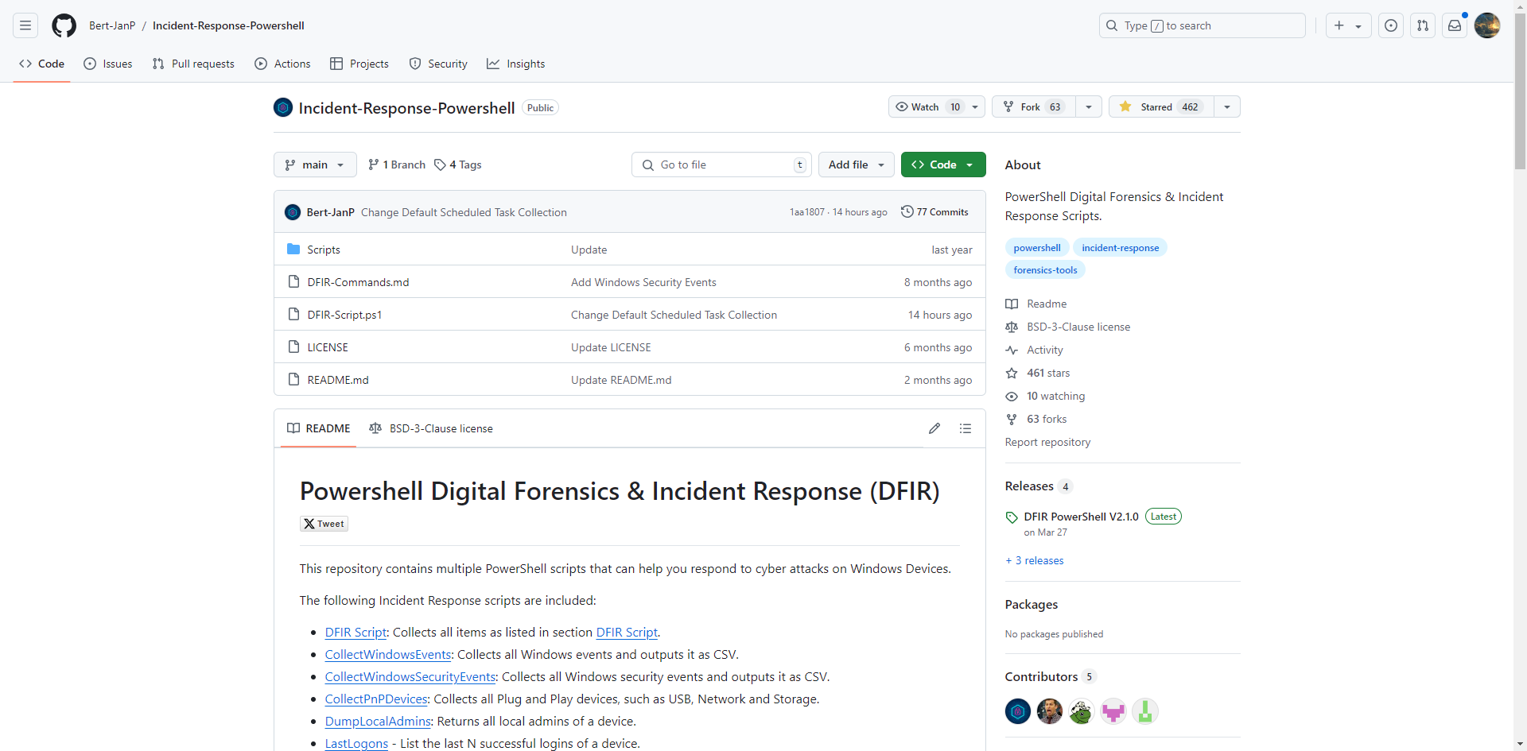Open the Watch notifications dropdown
This screenshot has height=751, width=1527.
[936, 106]
